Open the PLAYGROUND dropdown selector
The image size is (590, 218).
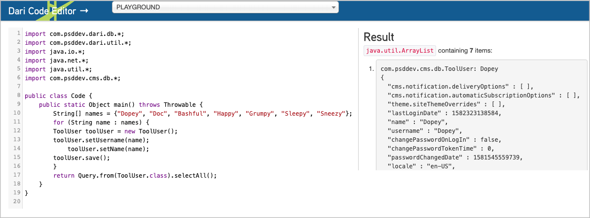click(225, 7)
